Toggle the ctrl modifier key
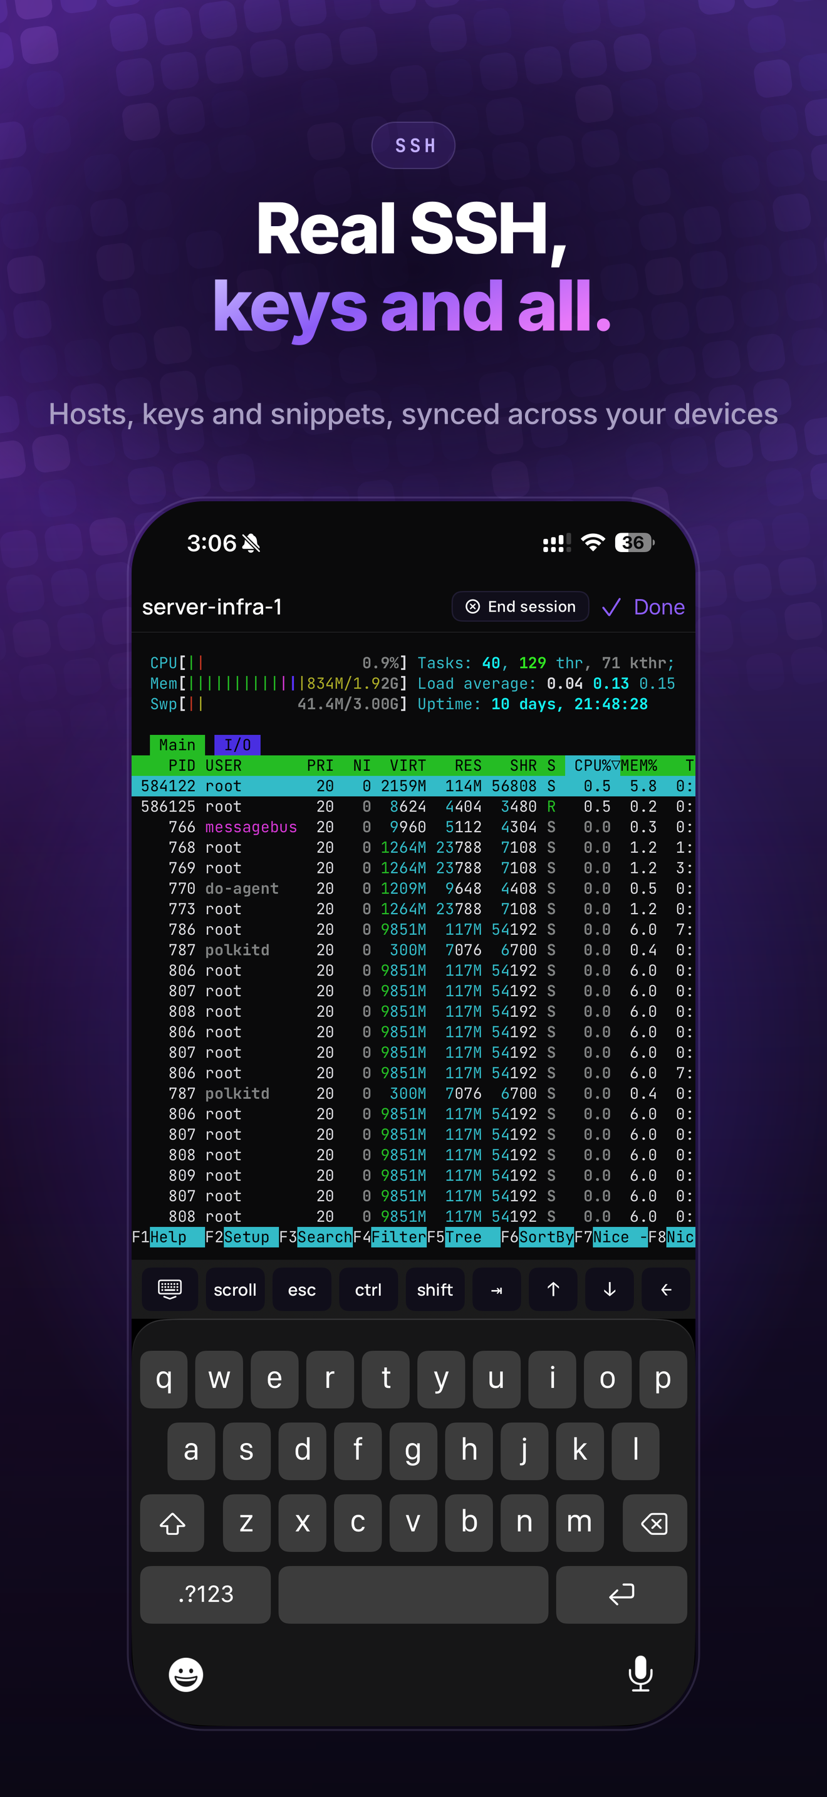 point(368,1289)
